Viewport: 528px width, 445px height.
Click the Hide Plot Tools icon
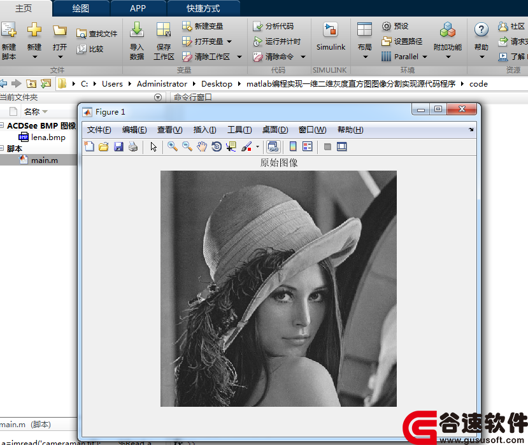pos(327,146)
